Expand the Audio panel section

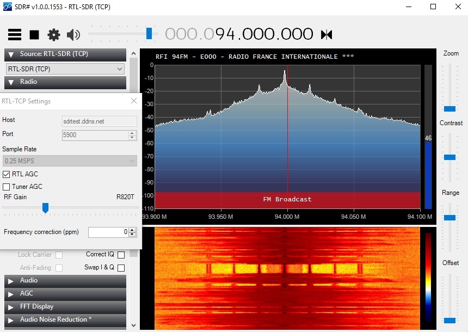coord(65,281)
